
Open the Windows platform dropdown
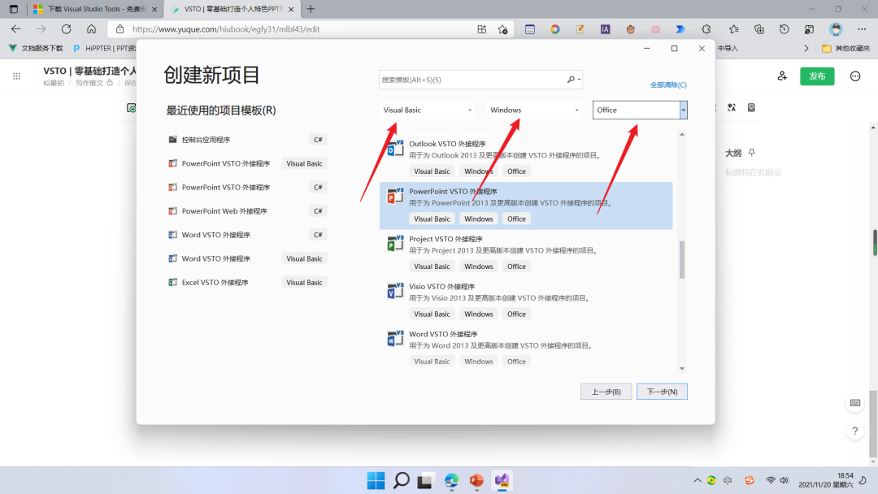[x=533, y=108]
